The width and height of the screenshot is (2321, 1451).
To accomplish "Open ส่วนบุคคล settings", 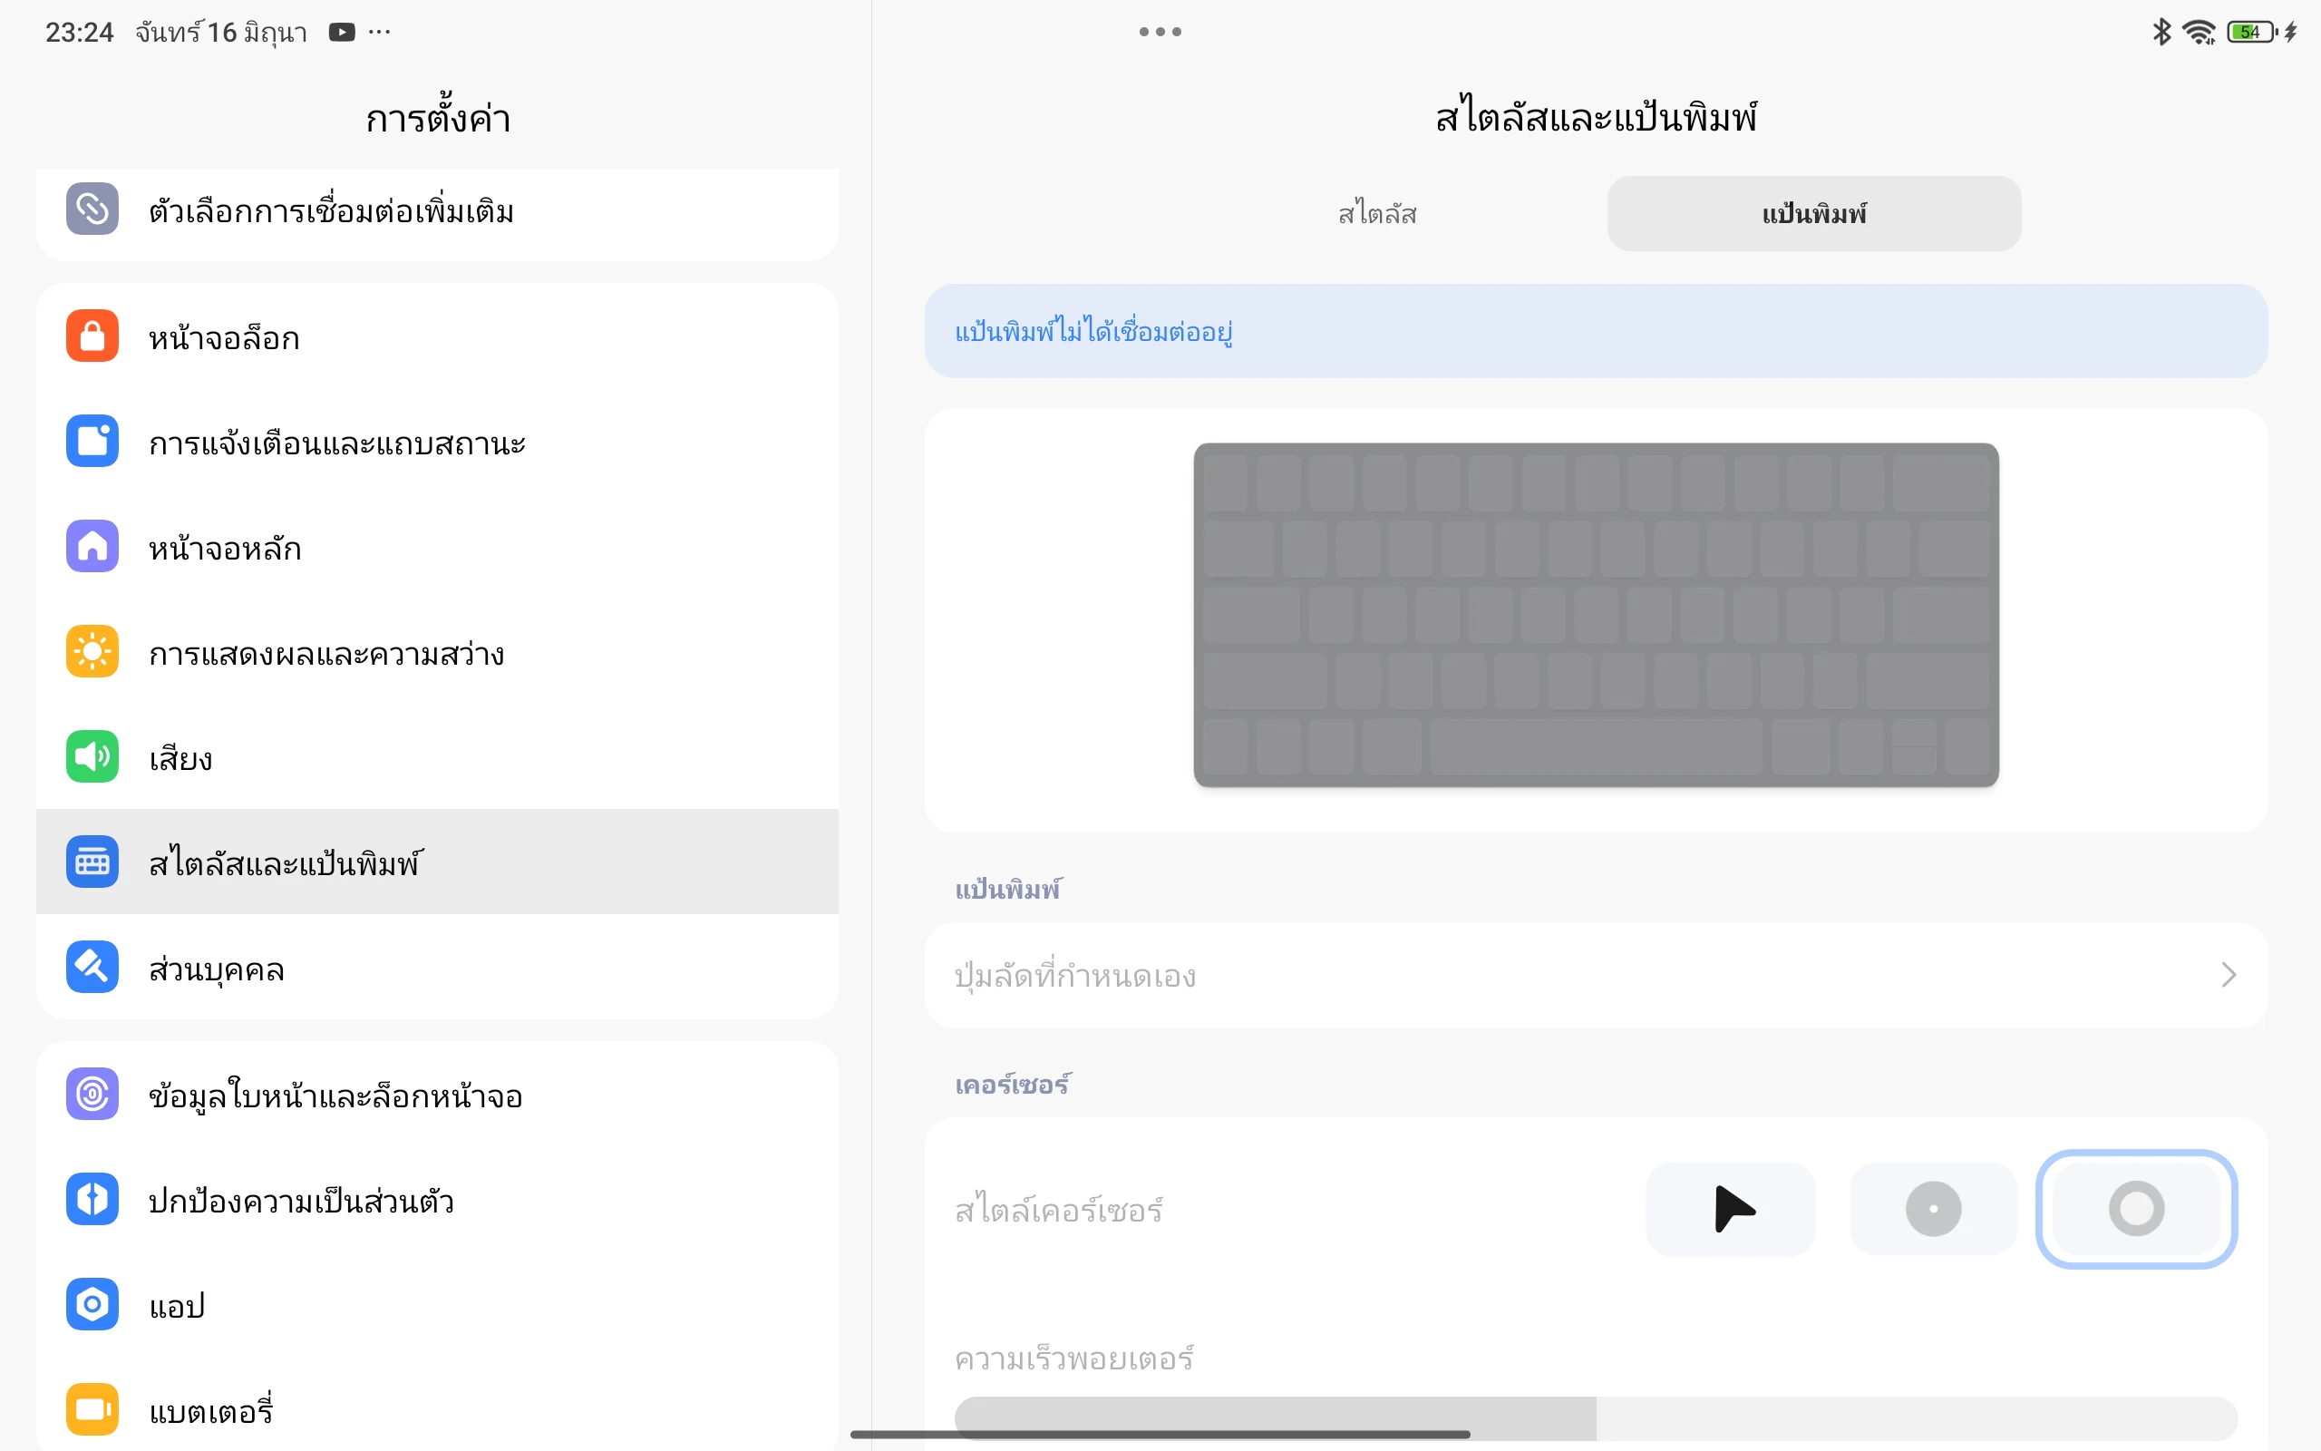I will (437, 967).
